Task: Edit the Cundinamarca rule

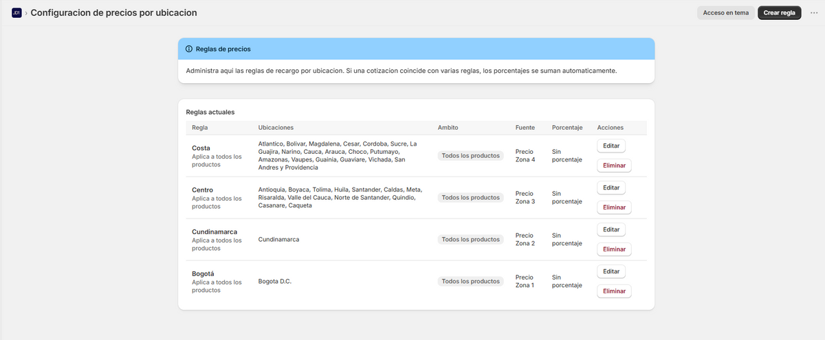Action: pyautogui.click(x=611, y=229)
